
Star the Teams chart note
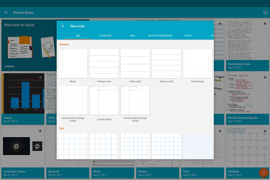pyautogui.click(x=40, y=77)
